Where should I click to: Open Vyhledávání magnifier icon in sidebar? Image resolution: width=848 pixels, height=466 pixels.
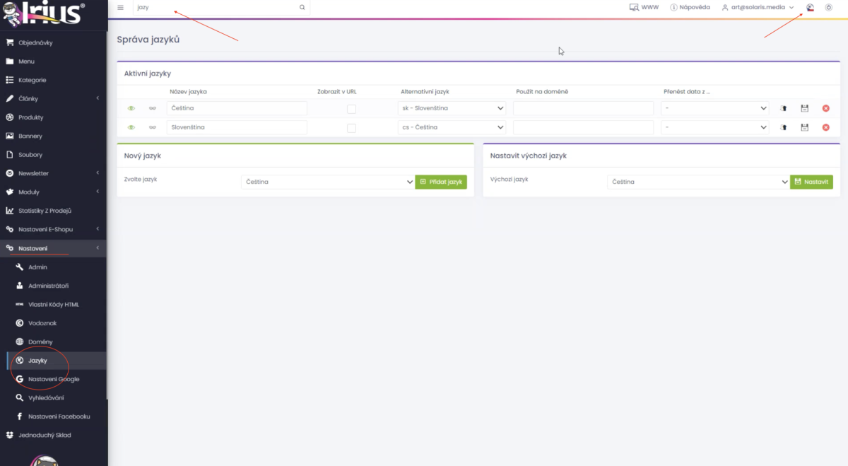click(x=20, y=397)
